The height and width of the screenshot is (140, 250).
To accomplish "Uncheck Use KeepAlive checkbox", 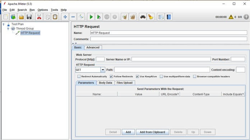I will coord(138,76).
